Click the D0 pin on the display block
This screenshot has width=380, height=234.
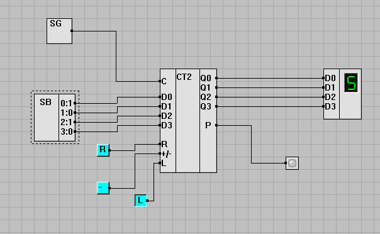point(323,78)
